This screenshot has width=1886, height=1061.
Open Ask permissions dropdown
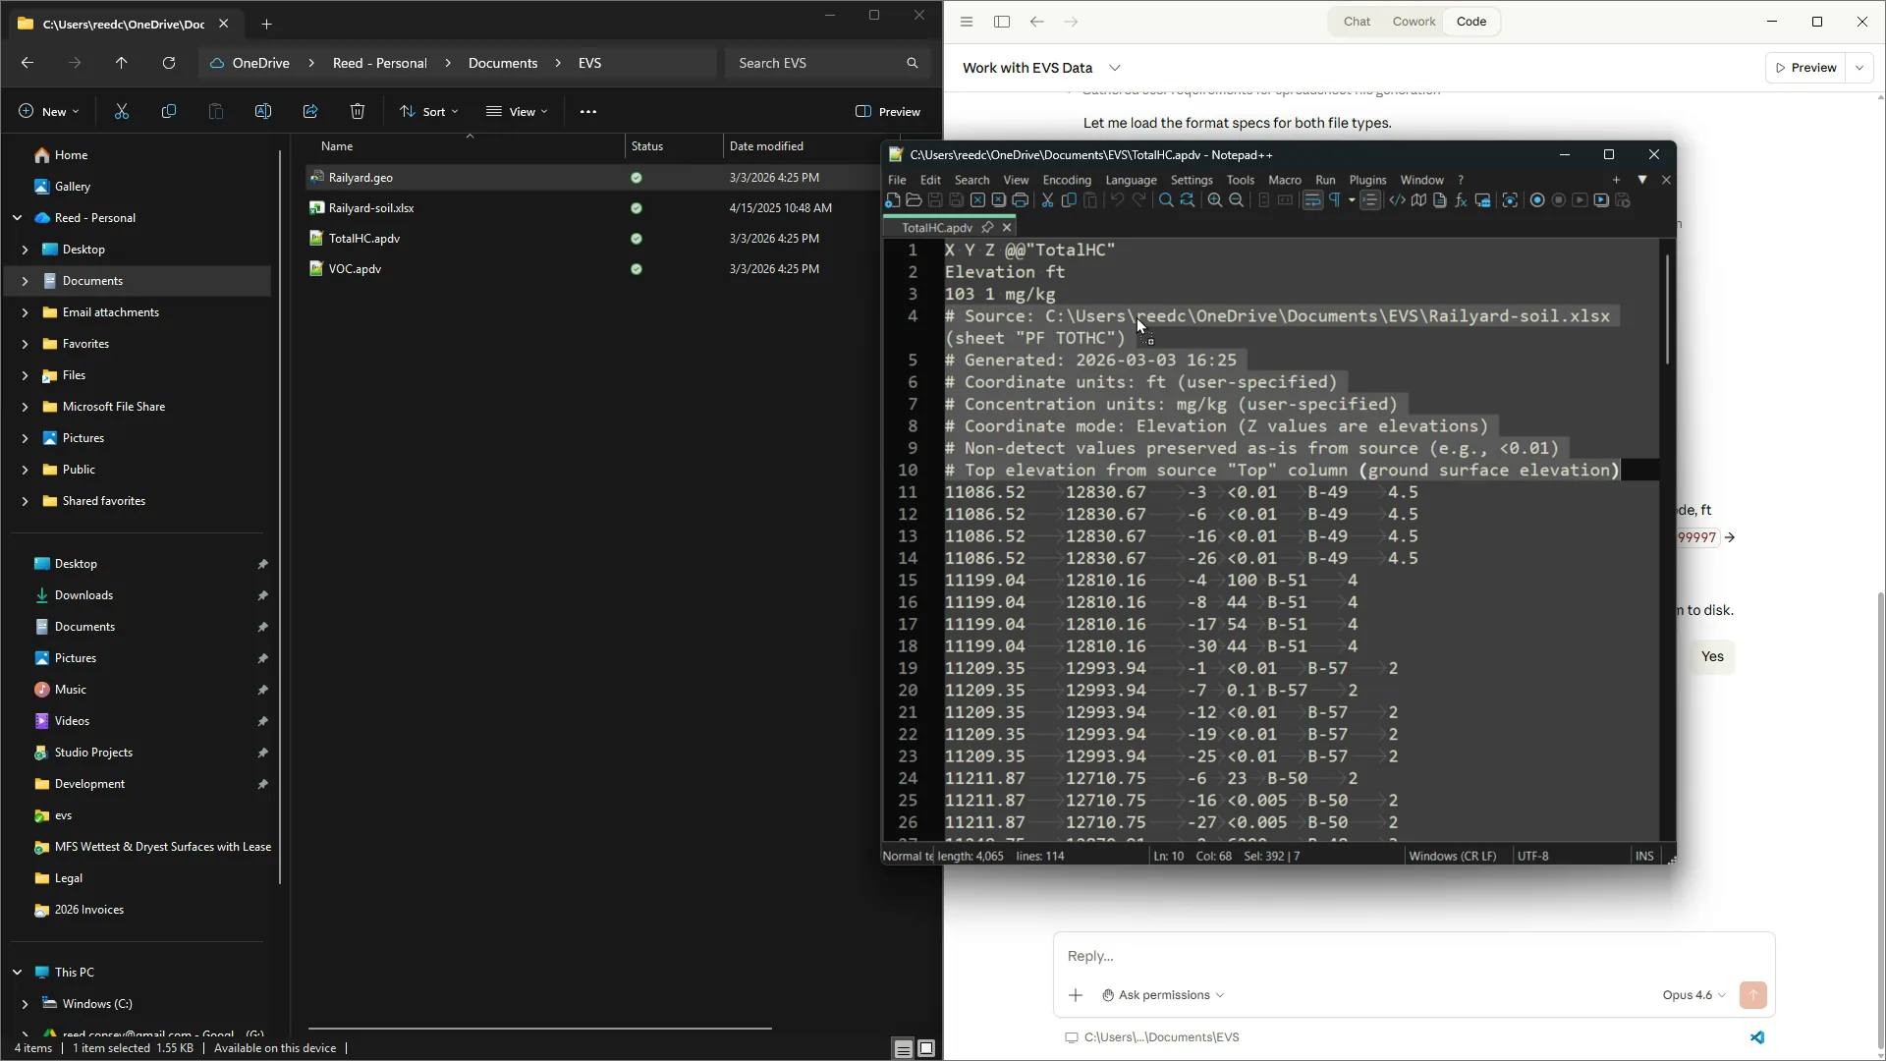pos(1163,995)
